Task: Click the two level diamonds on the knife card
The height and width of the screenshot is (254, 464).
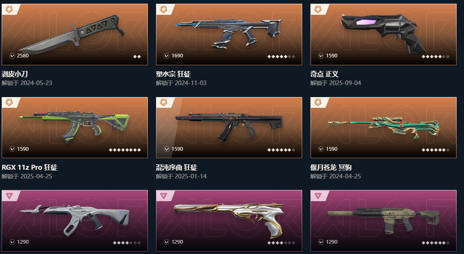Action: pyautogui.click(x=137, y=57)
